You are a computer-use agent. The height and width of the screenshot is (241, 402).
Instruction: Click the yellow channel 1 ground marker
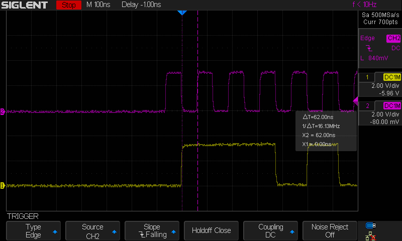coord(3,186)
